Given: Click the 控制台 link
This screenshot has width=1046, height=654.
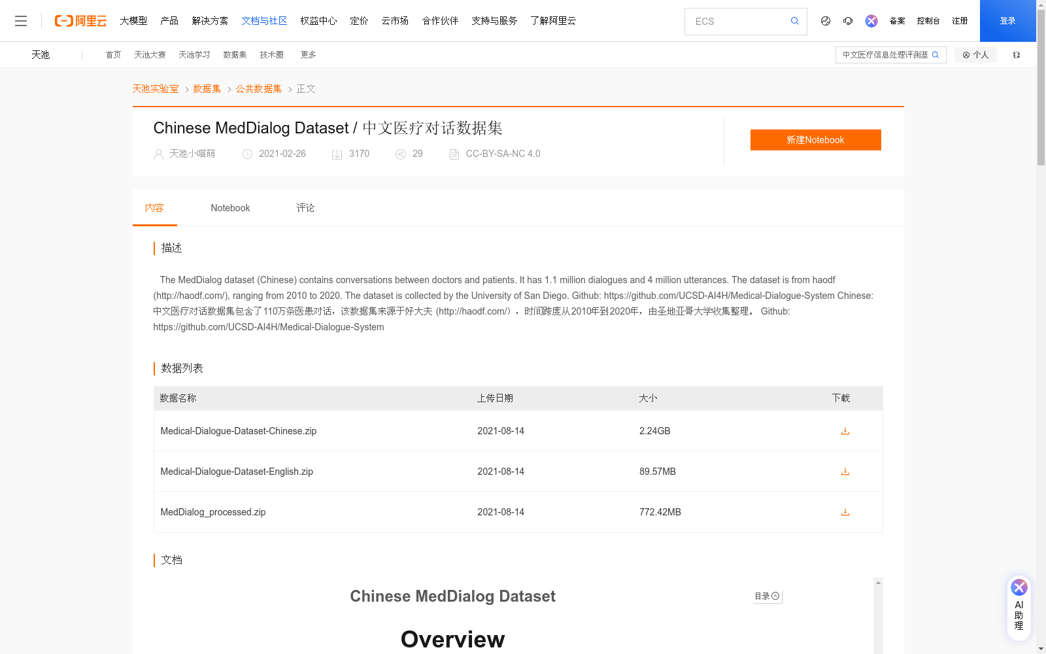Looking at the screenshot, I should [x=928, y=21].
